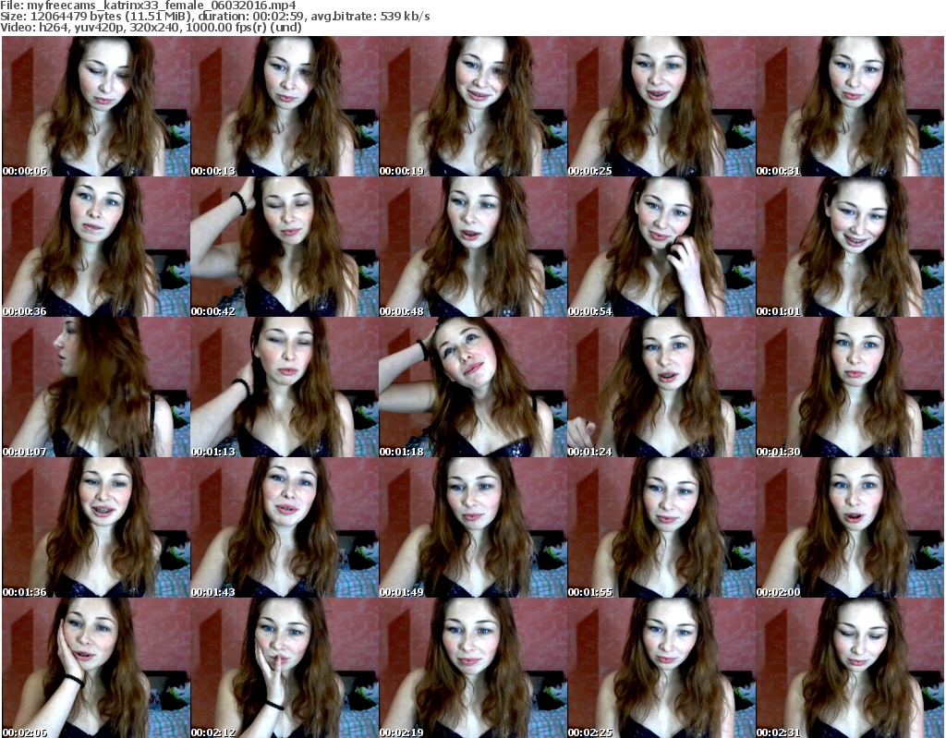Click the File name line in header
Image resolution: width=946 pixels, height=738 pixels.
(150, 6)
